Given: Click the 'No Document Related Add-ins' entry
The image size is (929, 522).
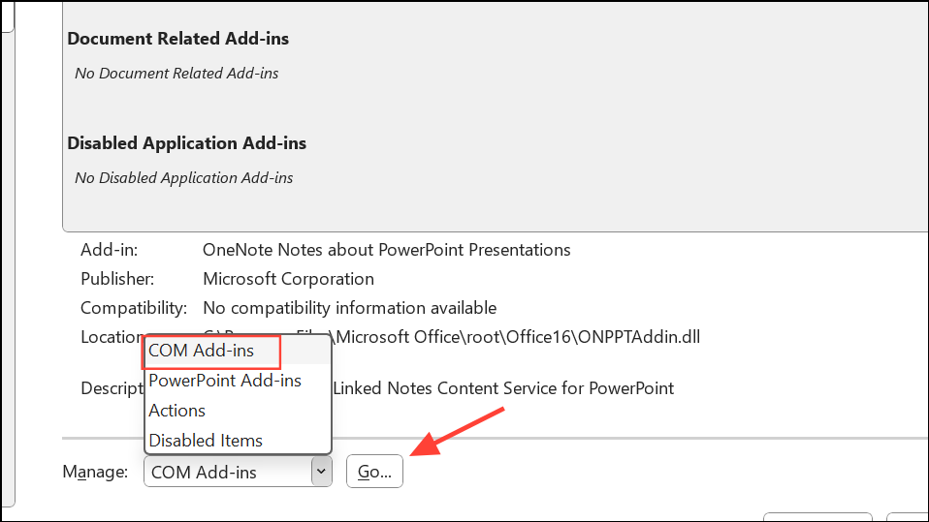Looking at the screenshot, I should (x=176, y=74).
